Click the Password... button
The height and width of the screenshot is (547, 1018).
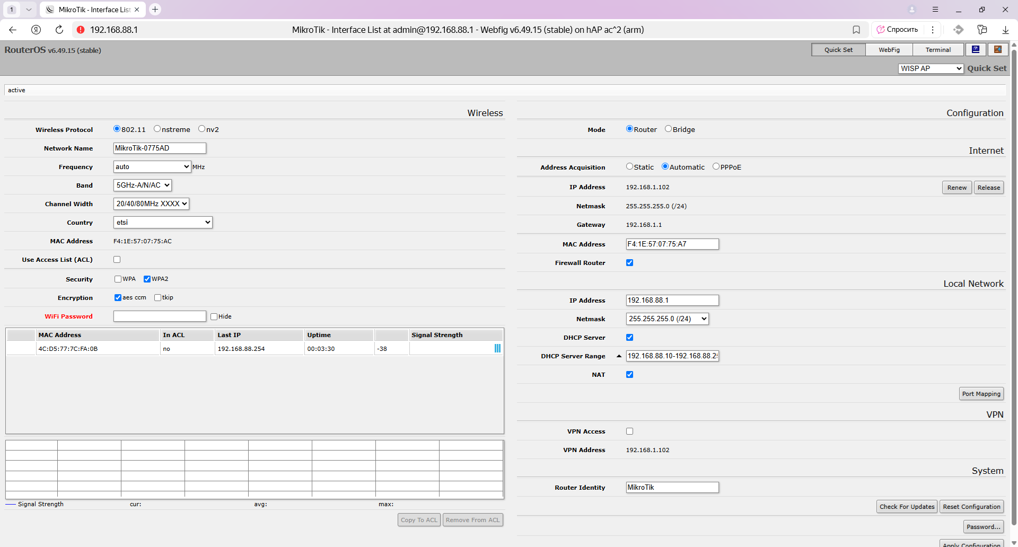click(984, 527)
